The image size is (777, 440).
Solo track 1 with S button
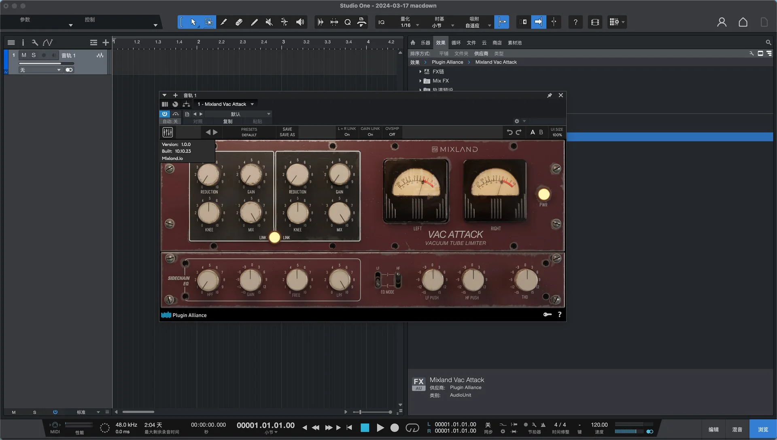point(34,55)
